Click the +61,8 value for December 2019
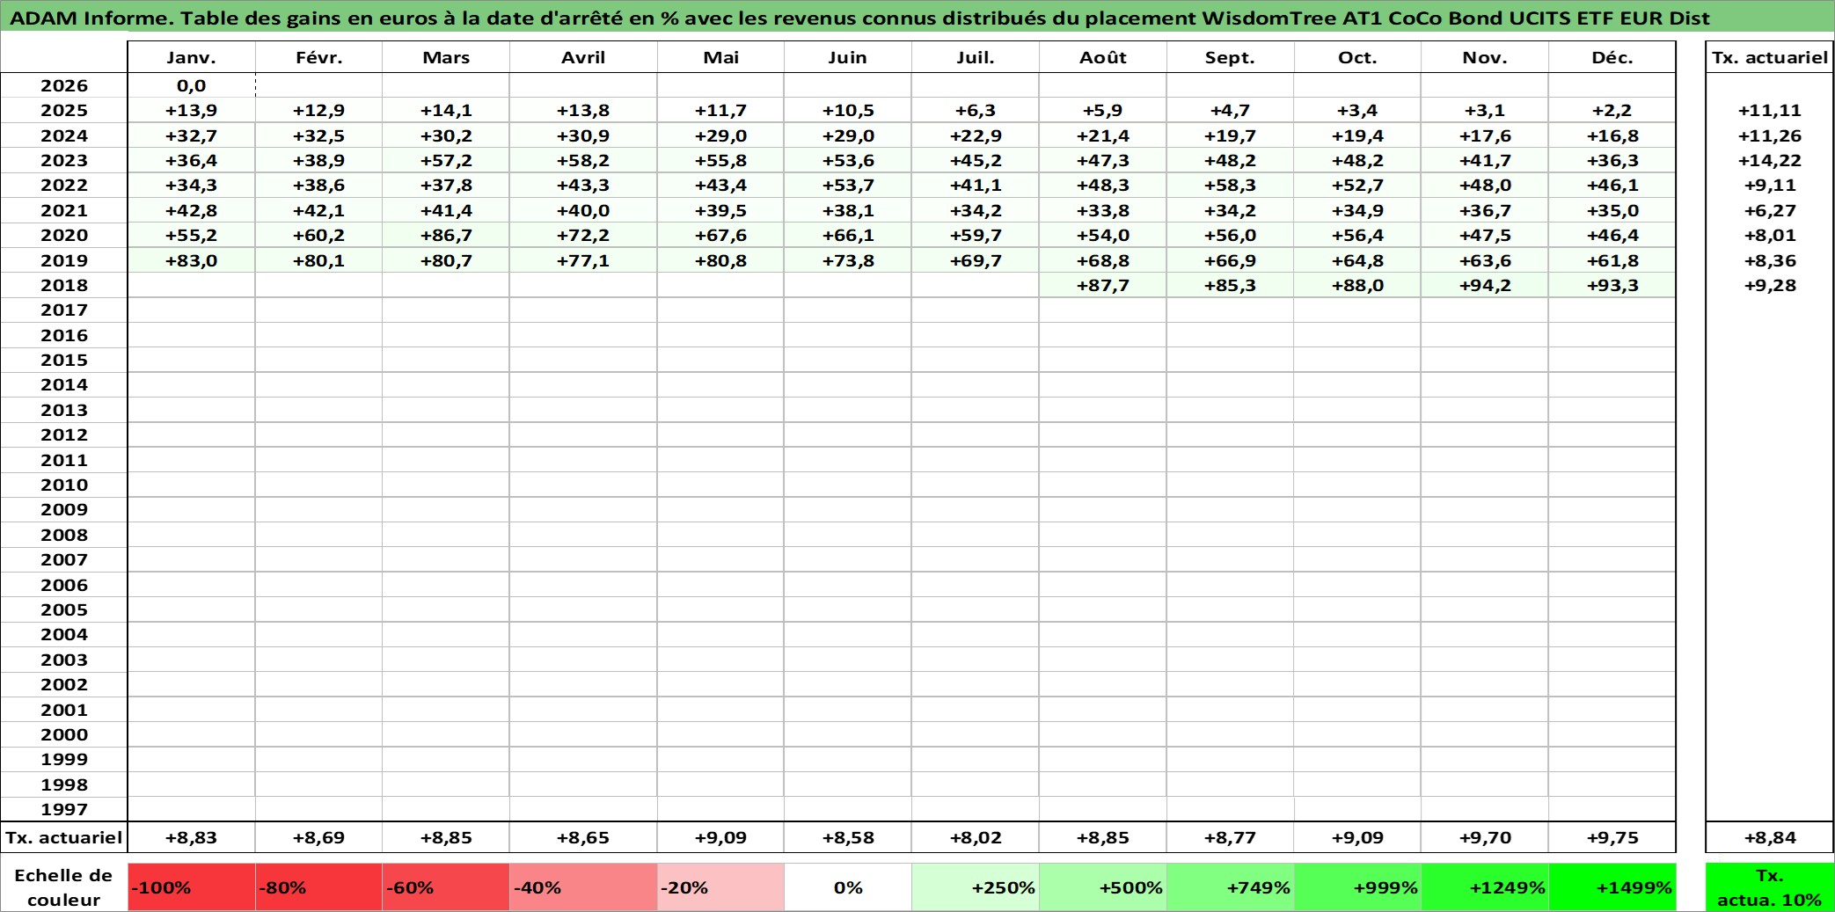 click(x=1612, y=260)
